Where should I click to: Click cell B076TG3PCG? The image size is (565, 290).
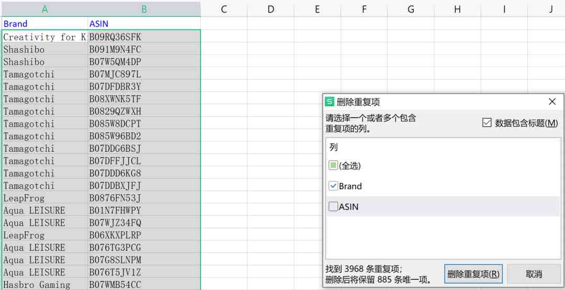[x=144, y=248]
